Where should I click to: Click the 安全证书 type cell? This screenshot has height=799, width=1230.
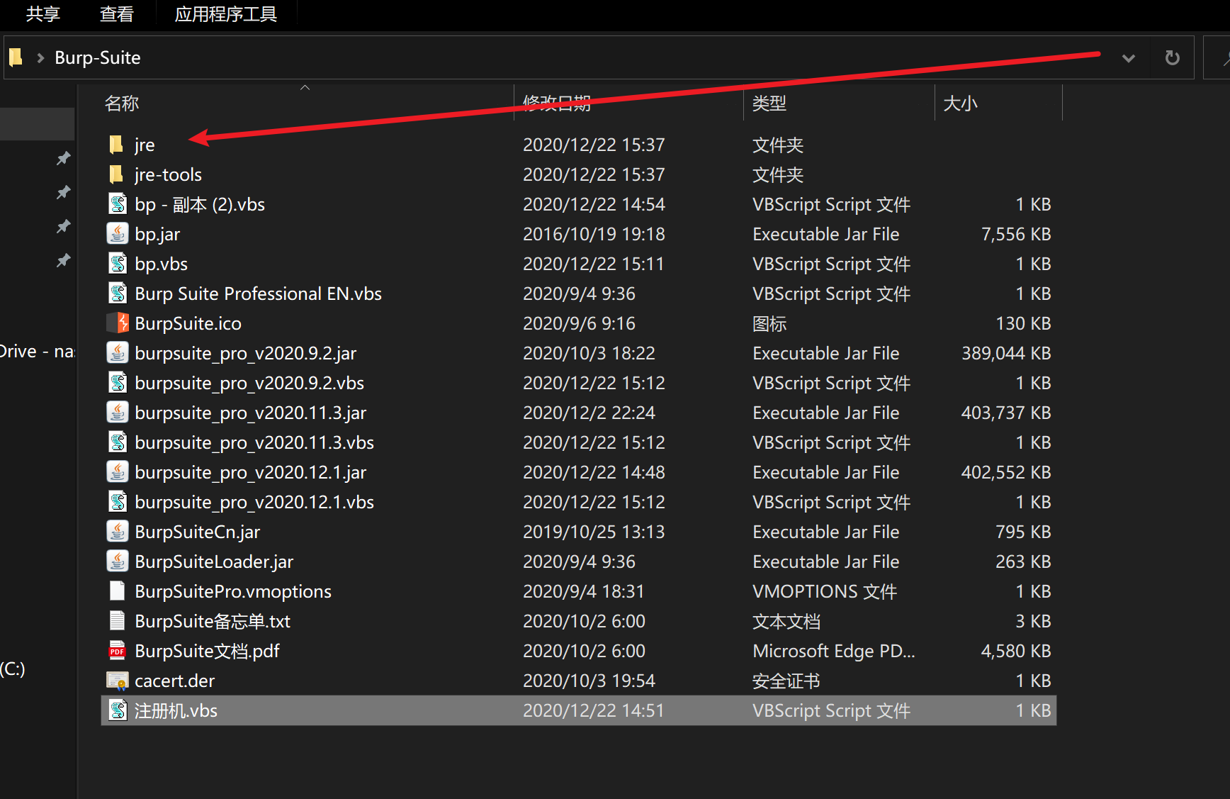786,681
